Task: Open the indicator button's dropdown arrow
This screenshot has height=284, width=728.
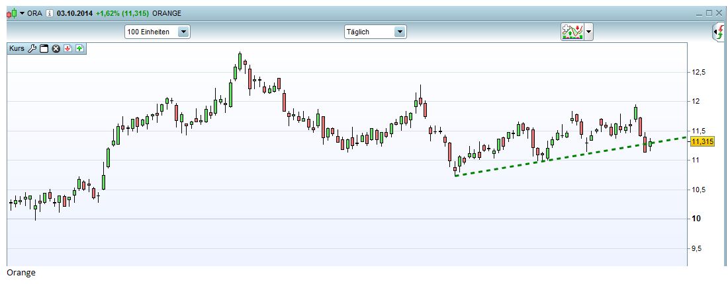Action: [588, 32]
